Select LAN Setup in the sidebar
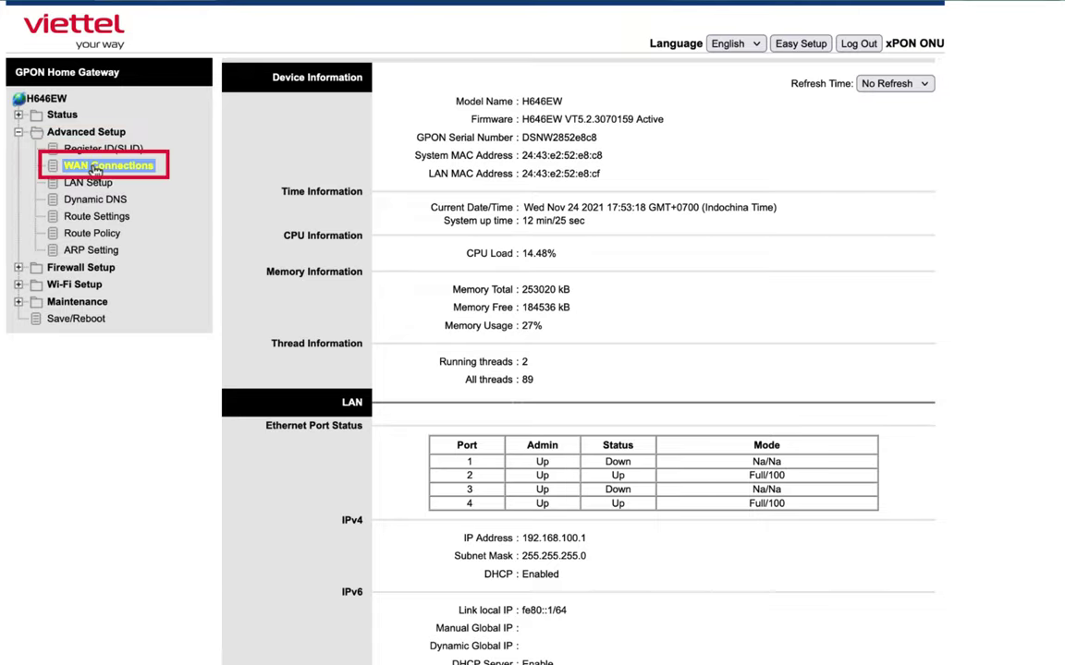This screenshot has height=665, width=1065. pyautogui.click(x=88, y=183)
